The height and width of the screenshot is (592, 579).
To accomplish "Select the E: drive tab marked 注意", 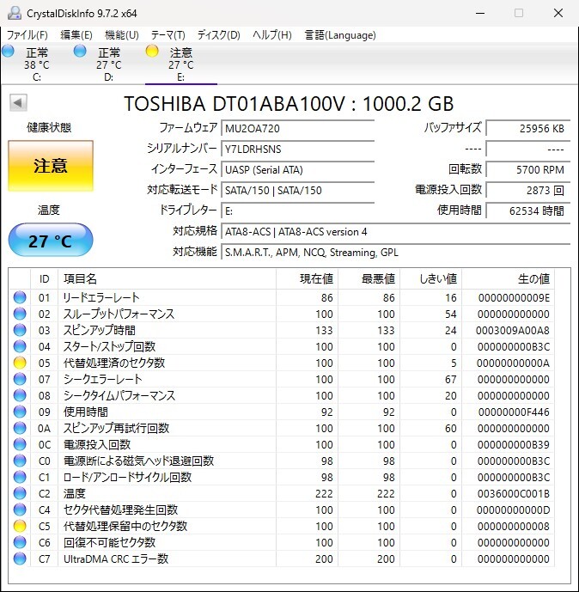I will point(181,64).
